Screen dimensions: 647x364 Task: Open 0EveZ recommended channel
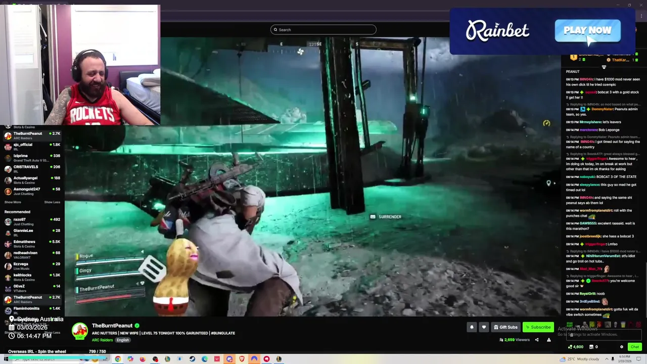(x=33, y=288)
